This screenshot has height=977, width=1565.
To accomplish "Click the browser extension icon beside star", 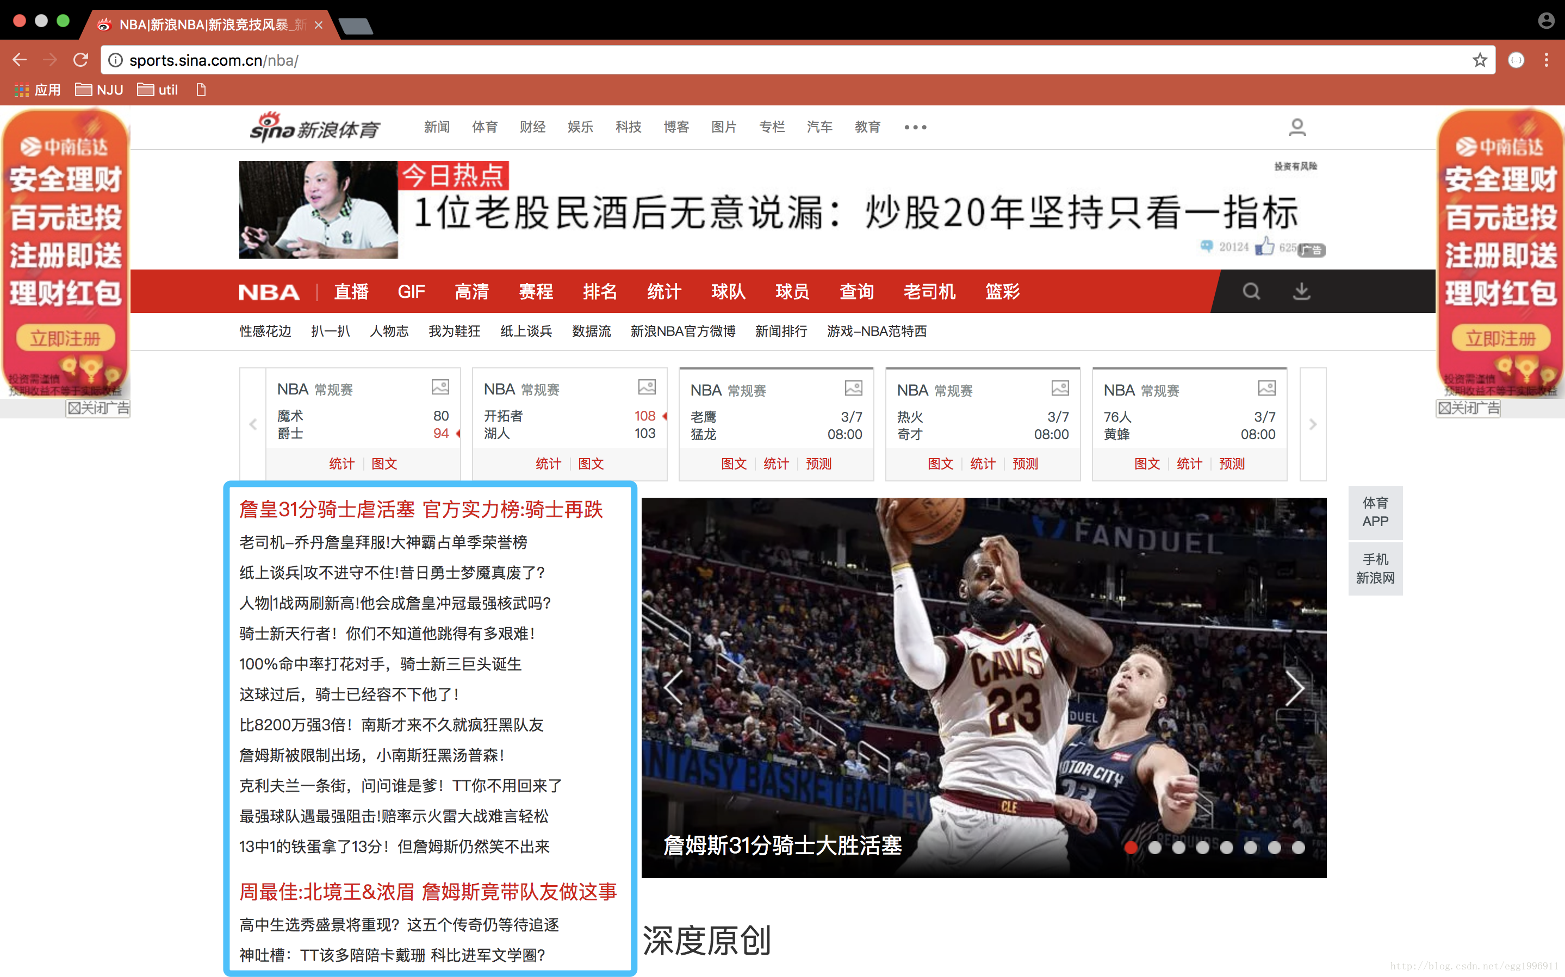I will tap(1516, 60).
